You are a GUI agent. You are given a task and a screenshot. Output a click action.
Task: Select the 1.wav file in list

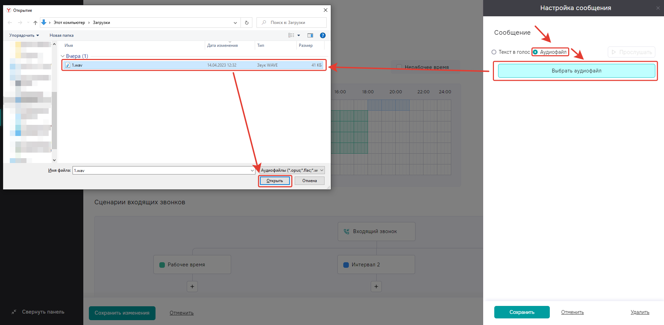click(77, 65)
